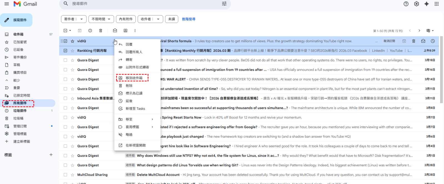Click the Gmail logo
444x184 pixels.
25,4
